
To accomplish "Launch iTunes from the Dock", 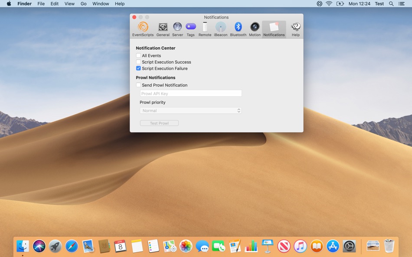I will point(300,246).
